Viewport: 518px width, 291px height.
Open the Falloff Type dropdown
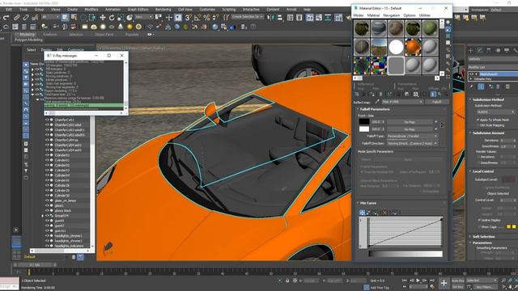point(412,137)
